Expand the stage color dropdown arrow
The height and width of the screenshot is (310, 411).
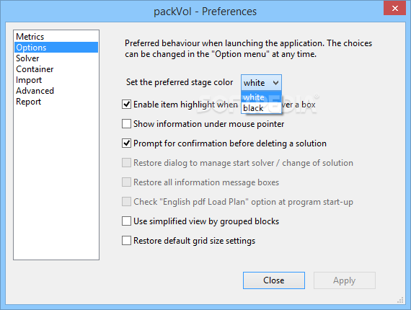[275, 83]
